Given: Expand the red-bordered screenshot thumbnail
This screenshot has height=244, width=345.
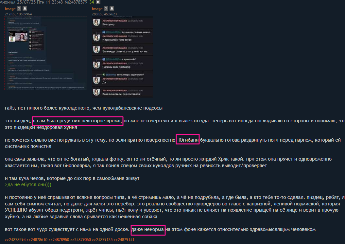Looking at the screenshot, I should click(46, 53).
